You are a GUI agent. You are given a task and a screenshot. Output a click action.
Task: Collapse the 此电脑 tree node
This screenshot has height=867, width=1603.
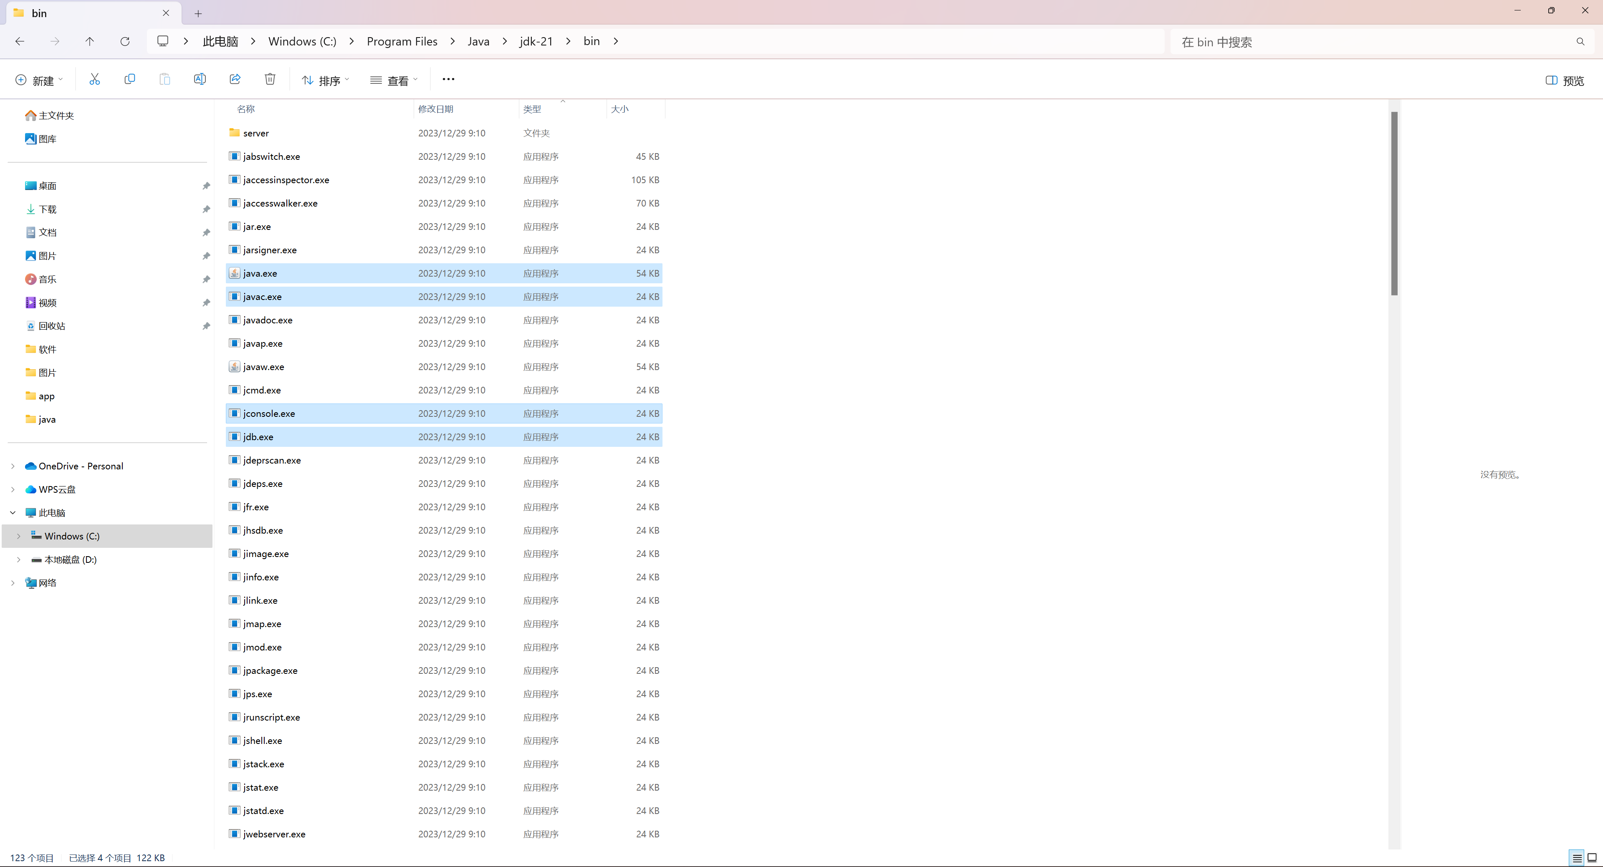pyautogui.click(x=13, y=512)
